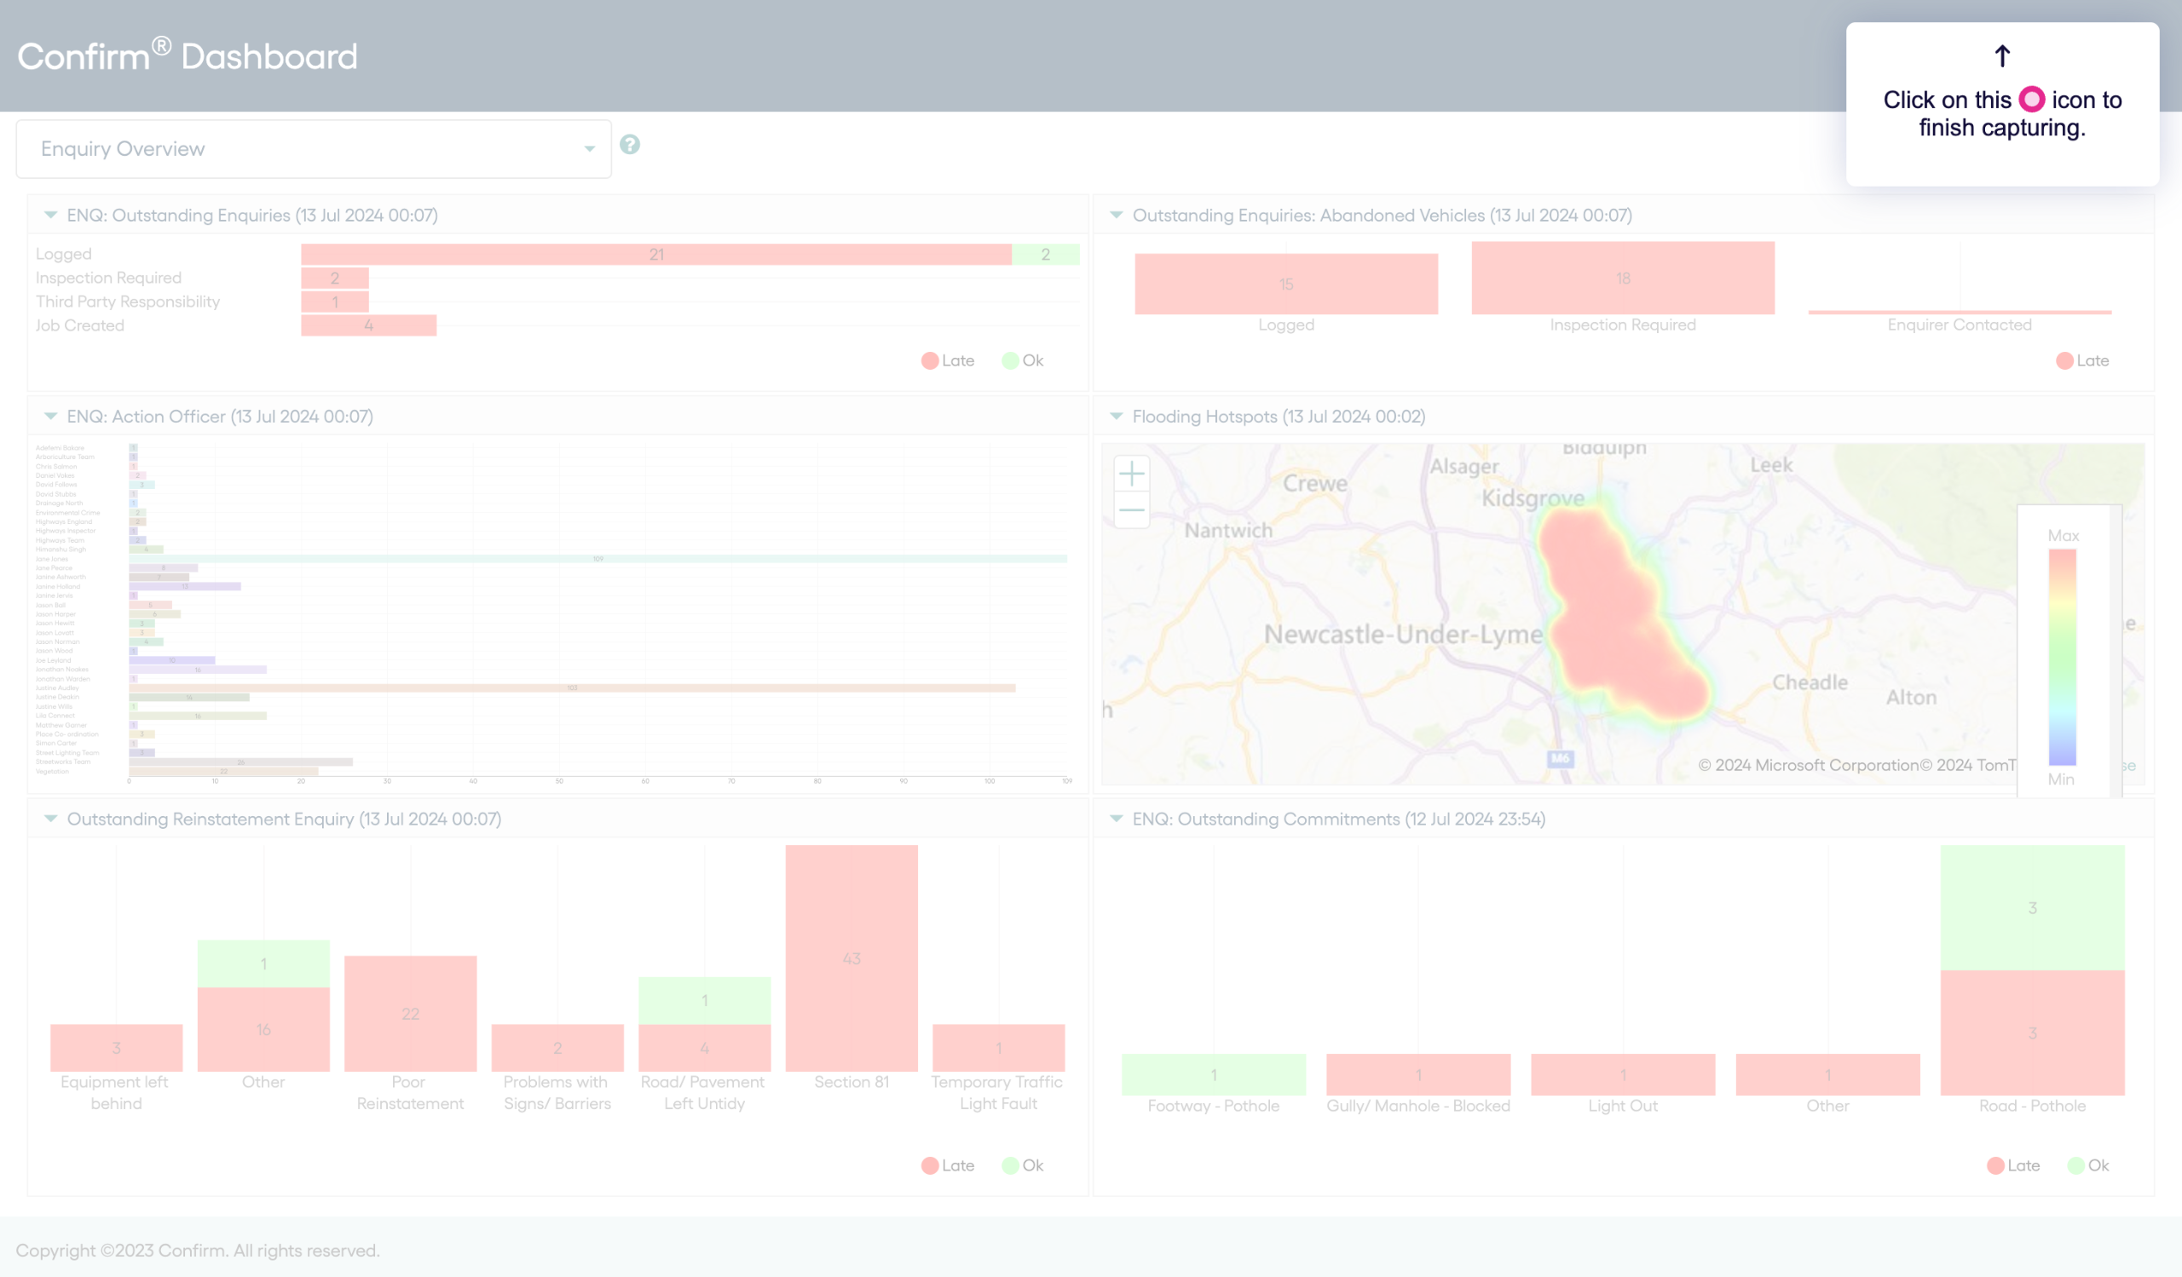
Task: Click the Section 81 bar showing 43
Action: point(851,958)
